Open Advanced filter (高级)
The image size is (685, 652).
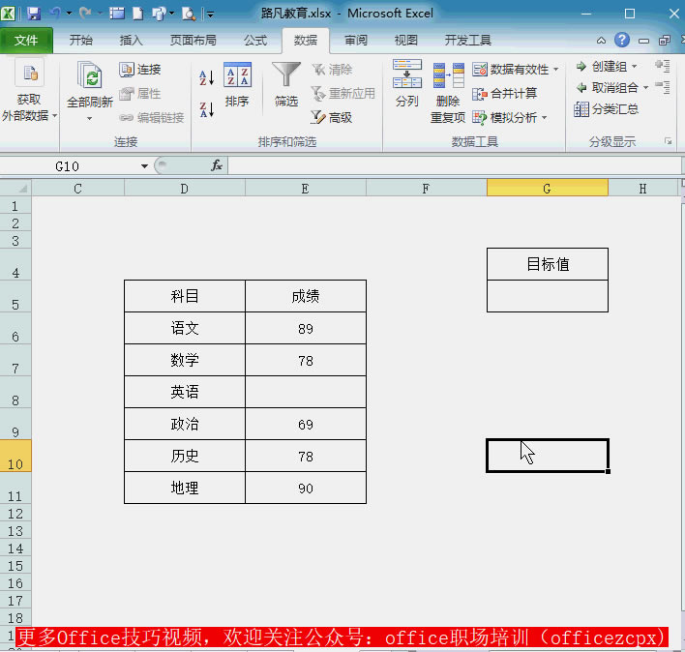click(x=332, y=117)
